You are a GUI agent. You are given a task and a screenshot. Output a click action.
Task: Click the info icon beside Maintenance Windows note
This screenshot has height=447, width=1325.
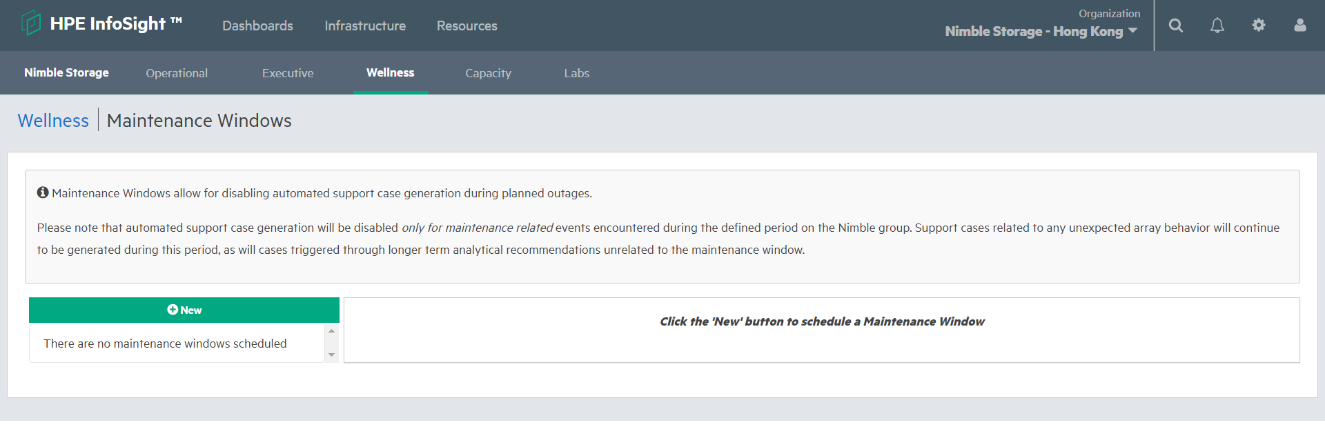point(43,192)
